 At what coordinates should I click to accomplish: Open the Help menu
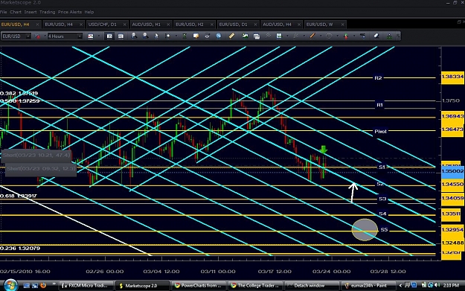pos(89,12)
